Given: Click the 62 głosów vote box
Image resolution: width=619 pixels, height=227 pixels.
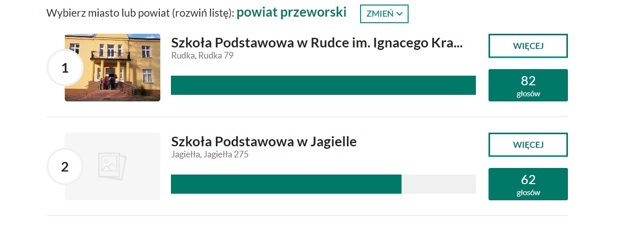Looking at the screenshot, I should coord(528,184).
